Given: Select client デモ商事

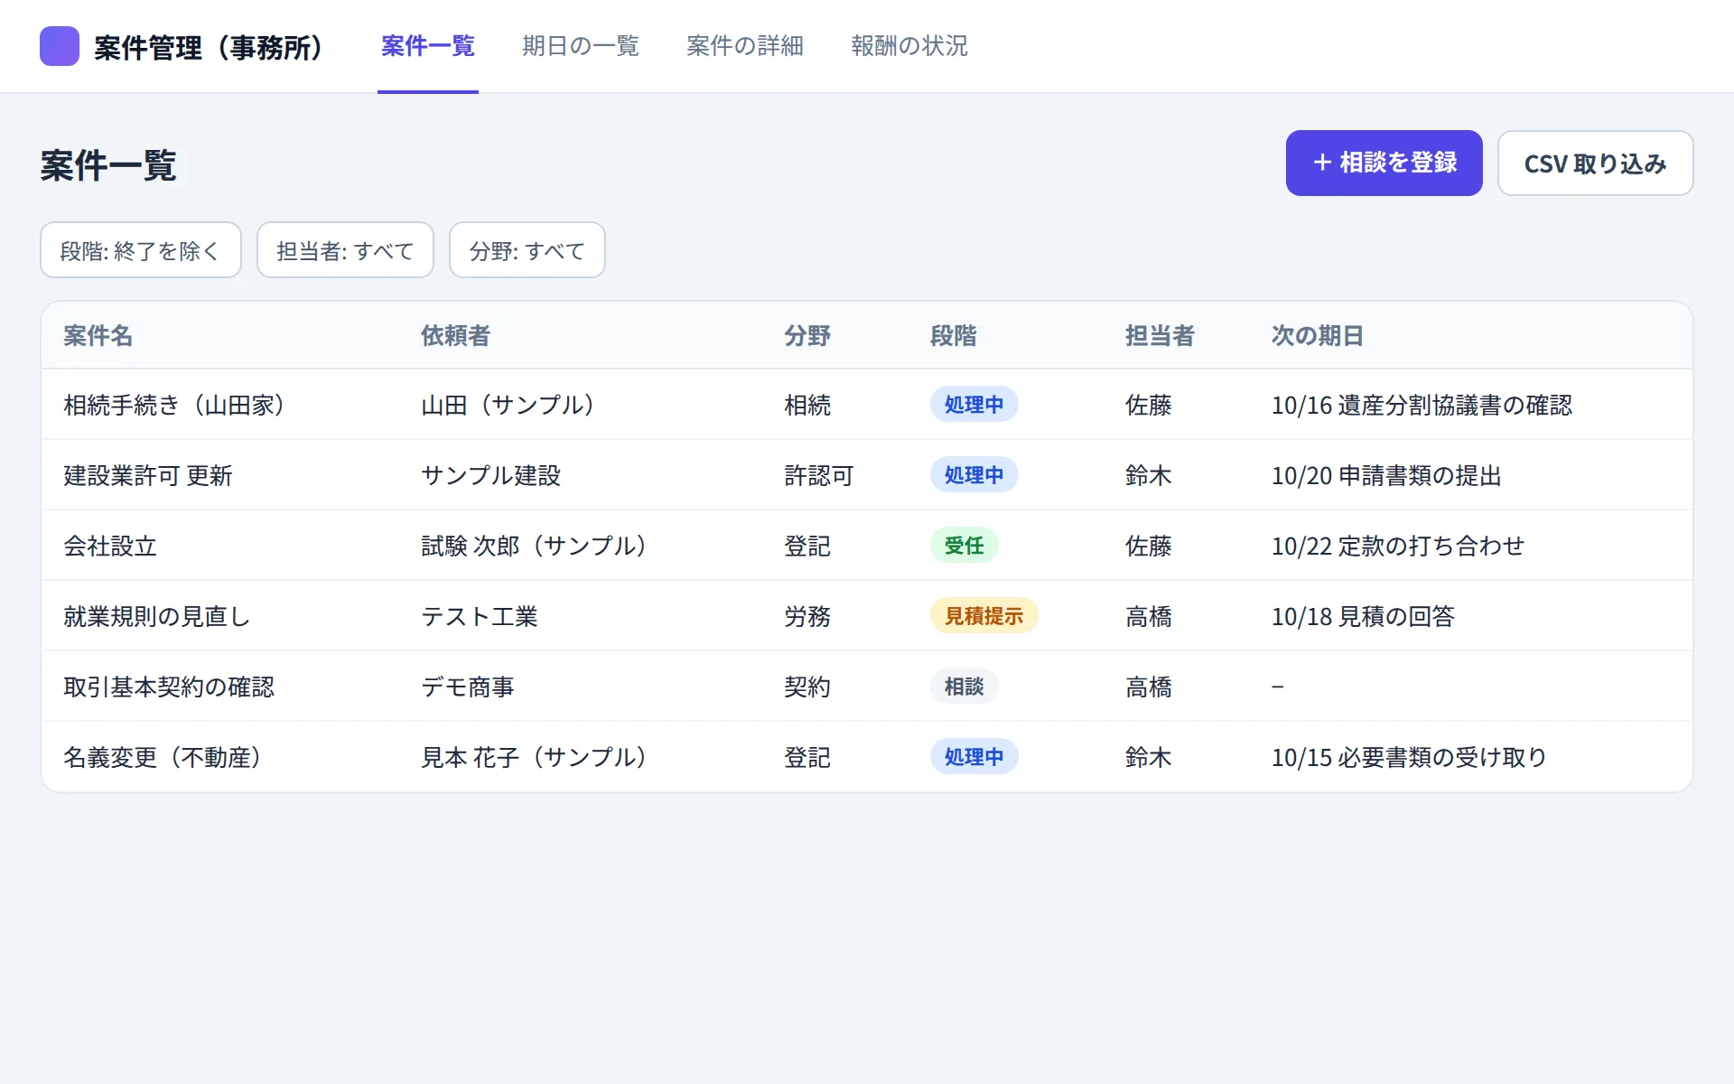Looking at the screenshot, I should (x=468, y=687).
